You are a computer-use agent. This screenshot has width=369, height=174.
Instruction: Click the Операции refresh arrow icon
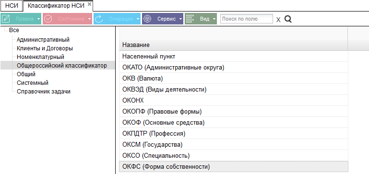(99, 19)
